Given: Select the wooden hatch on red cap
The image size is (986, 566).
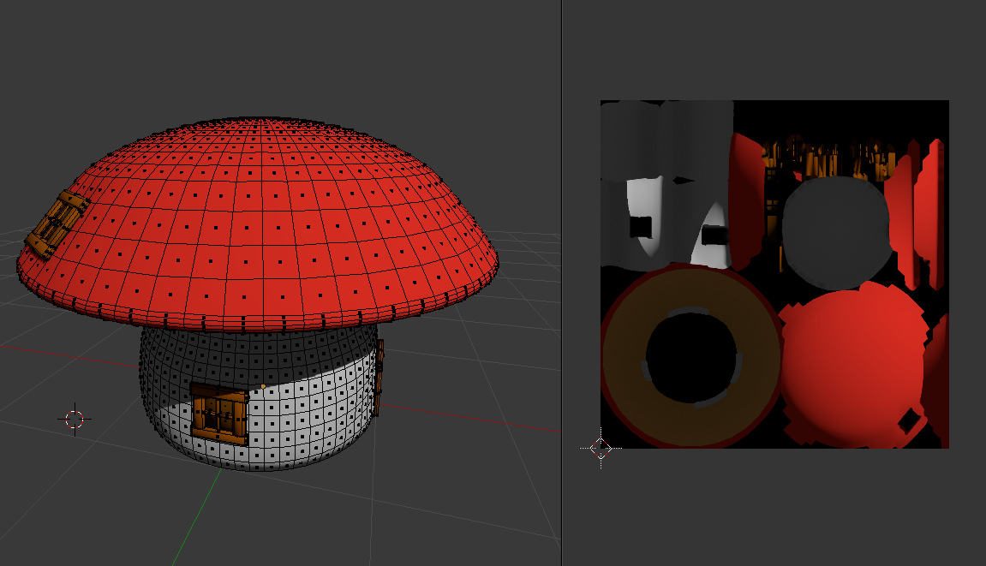Looking at the screenshot, I should pyautogui.click(x=57, y=225).
